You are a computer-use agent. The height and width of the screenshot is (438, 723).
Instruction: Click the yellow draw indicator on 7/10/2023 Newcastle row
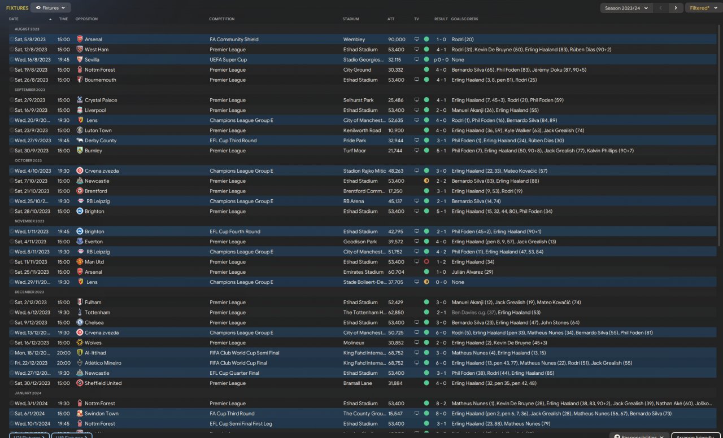426,181
